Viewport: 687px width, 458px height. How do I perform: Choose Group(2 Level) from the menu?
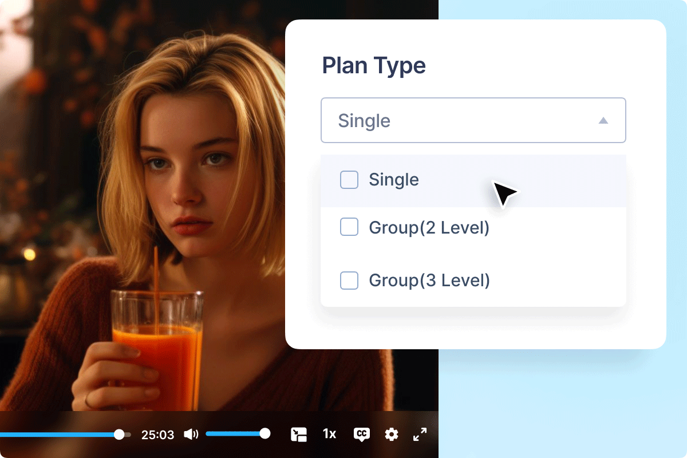point(429,227)
